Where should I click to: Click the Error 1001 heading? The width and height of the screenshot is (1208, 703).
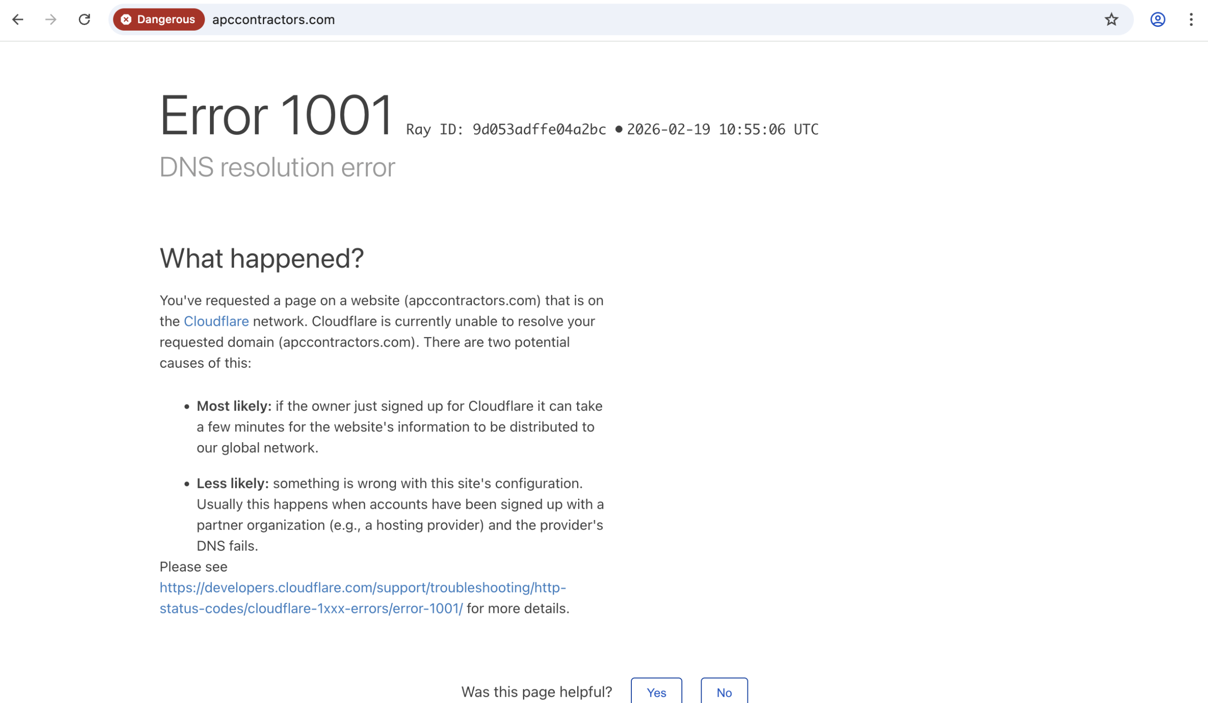pyautogui.click(x=276, y=116)
